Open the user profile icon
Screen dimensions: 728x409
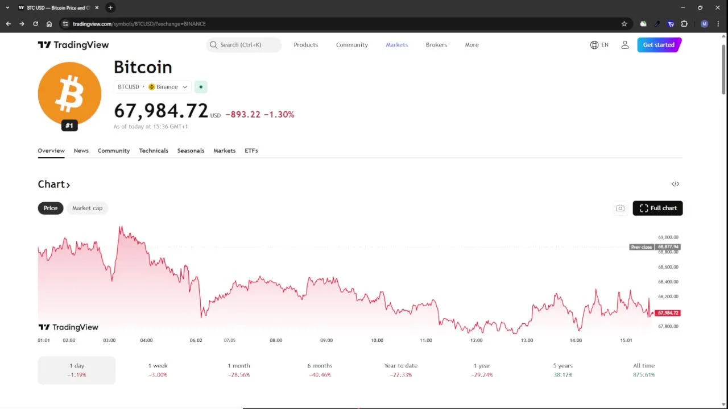[x=624, y=45]
